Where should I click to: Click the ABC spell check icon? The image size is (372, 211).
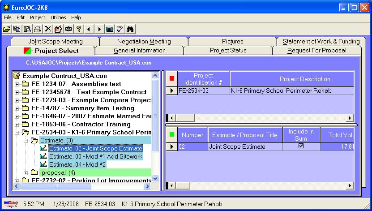120,29
